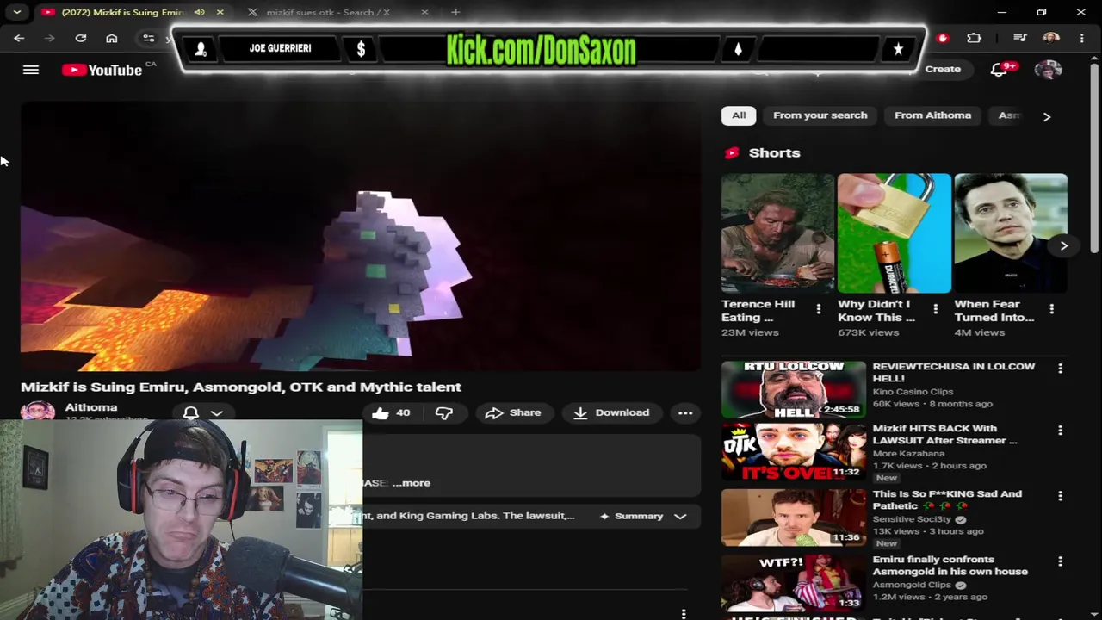
Task: Expand the AI Summary chevron
Action: coord(680,517)
